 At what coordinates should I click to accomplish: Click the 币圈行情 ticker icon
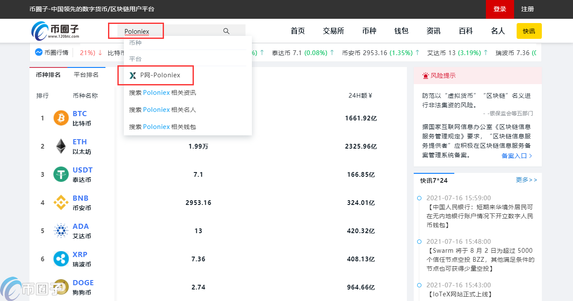coord(38,53)
